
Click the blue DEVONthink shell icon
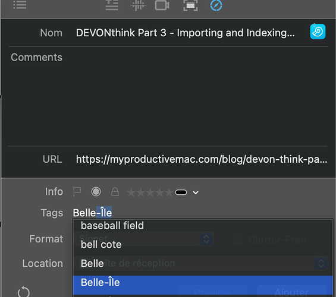318,31
